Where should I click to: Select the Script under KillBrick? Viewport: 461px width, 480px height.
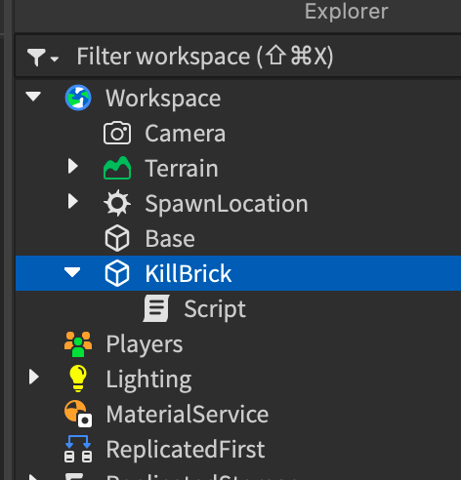[x=215, y=309]
